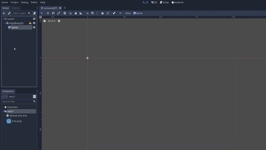
Task: Activate the Pan Mode hand tool
Action: (76, 13)
